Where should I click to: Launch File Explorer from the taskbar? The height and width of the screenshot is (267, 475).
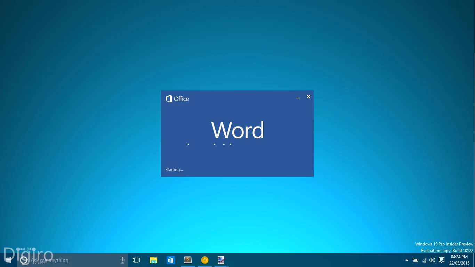[153, 260]
